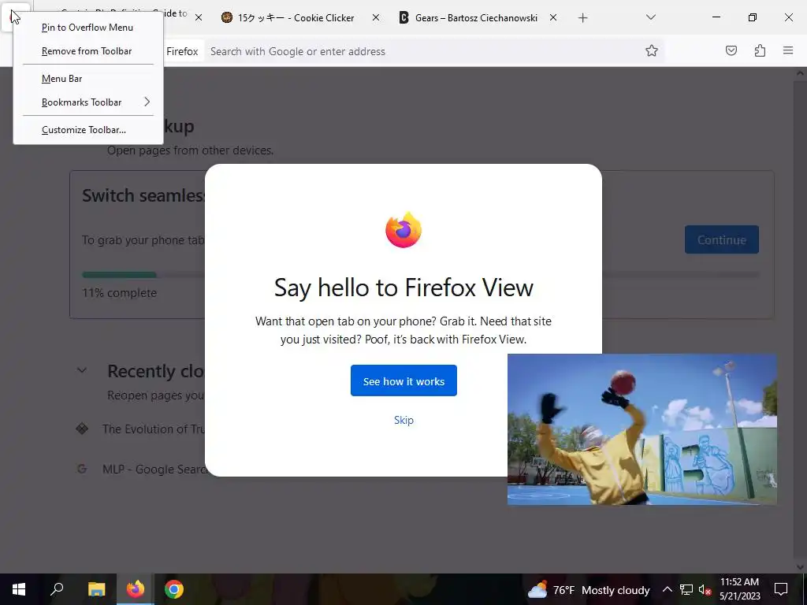
Task: Open the notification center icon
Action: click(781, 589)
